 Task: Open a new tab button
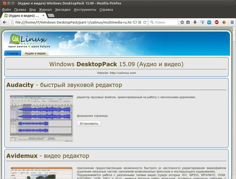tap(51, 16)
